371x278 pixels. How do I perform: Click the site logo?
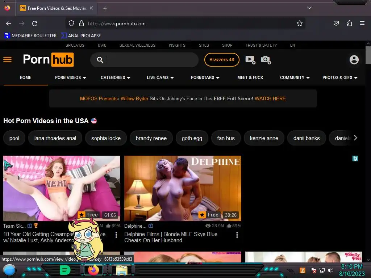click(x=48, y=60)
